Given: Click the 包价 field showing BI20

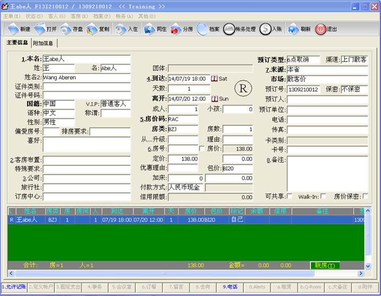Looking at the screenshot, I should click(x=238, y=168).
